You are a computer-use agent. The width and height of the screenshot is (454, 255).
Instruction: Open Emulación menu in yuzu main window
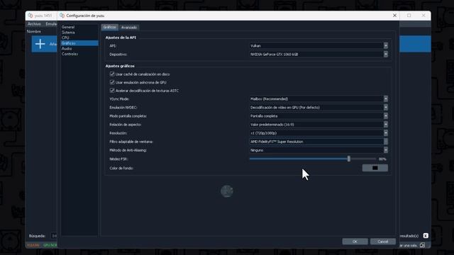click(x=51, y=24)
